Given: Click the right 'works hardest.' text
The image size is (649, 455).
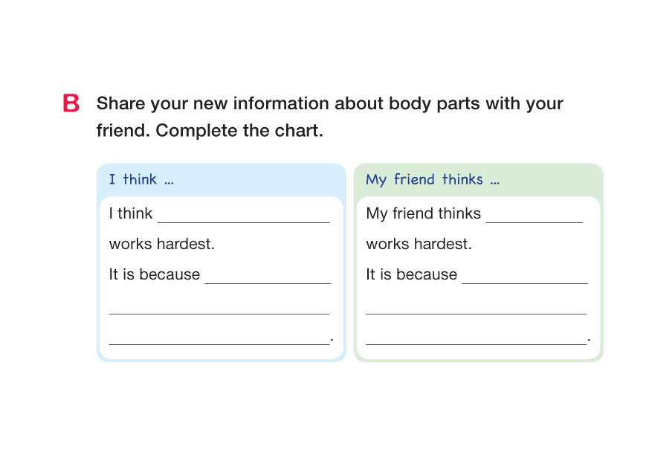Looking at the screenshot, I should (419, 244).
